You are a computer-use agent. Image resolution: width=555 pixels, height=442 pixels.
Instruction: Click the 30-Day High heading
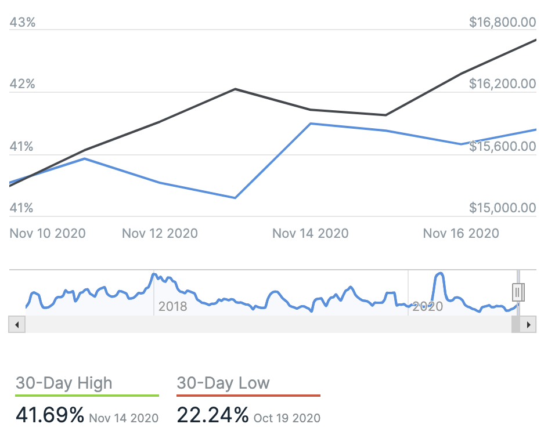point(64,383)
